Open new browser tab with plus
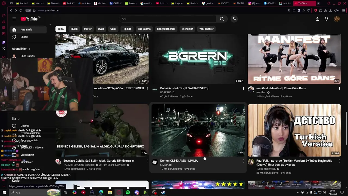Screen dimensions: 348x196 318,3
